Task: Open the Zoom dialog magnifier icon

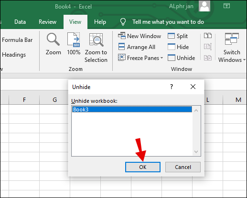Action: click(53, 39)
